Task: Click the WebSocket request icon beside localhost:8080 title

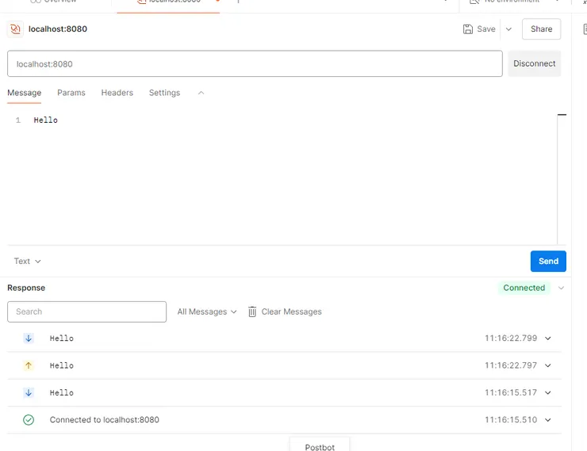Action: (15, 29)
